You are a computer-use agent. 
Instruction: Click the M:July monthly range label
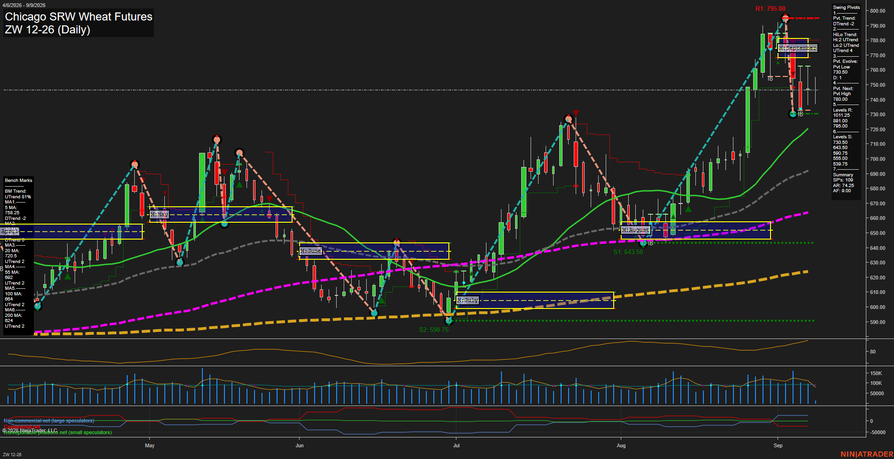468,300
